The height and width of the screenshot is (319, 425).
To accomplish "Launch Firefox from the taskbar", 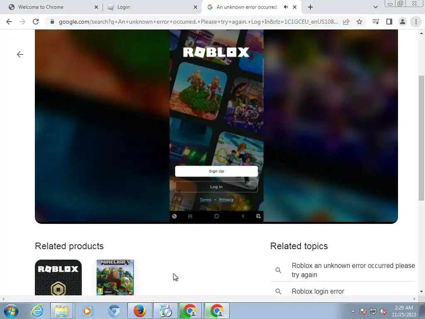I will [x=139, y=311].
